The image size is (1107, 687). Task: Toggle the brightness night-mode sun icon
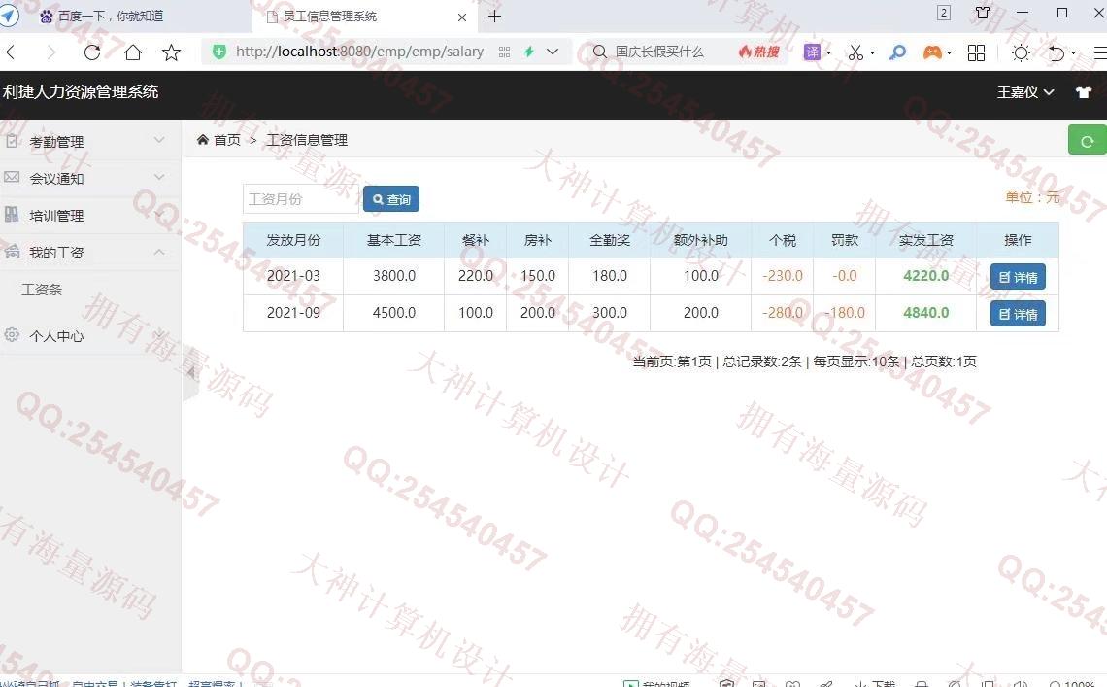click(x=1021, y=52)
